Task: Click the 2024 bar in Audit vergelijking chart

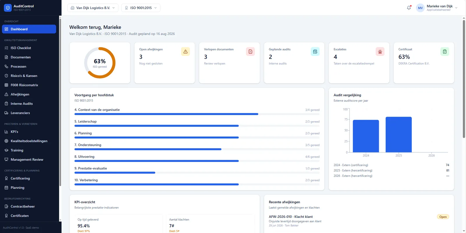Action: (366, 136)
